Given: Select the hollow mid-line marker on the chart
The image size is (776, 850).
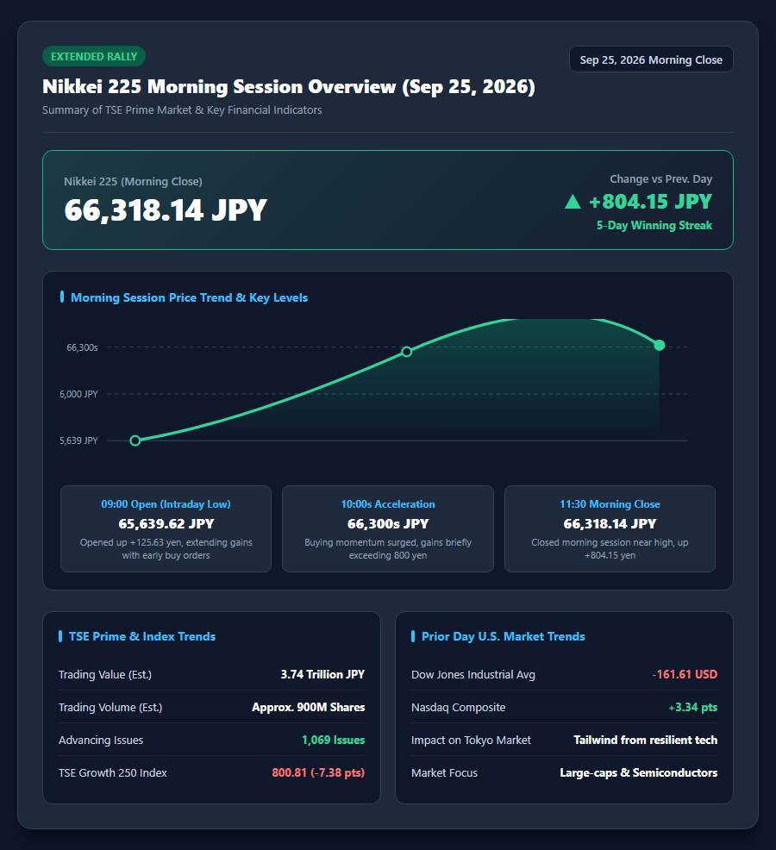Looking at the screenshot, I should pyautogui.click(x=407, y=352).
